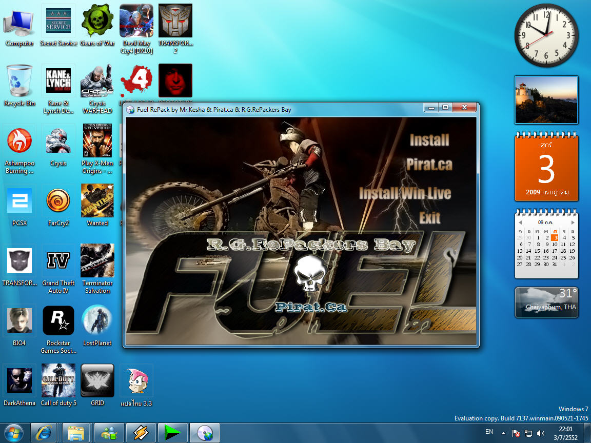The width and height of the screenshot is (591, 443).
Task: Select Grand Theft Auto IV icon
Action: coord(58,260)
